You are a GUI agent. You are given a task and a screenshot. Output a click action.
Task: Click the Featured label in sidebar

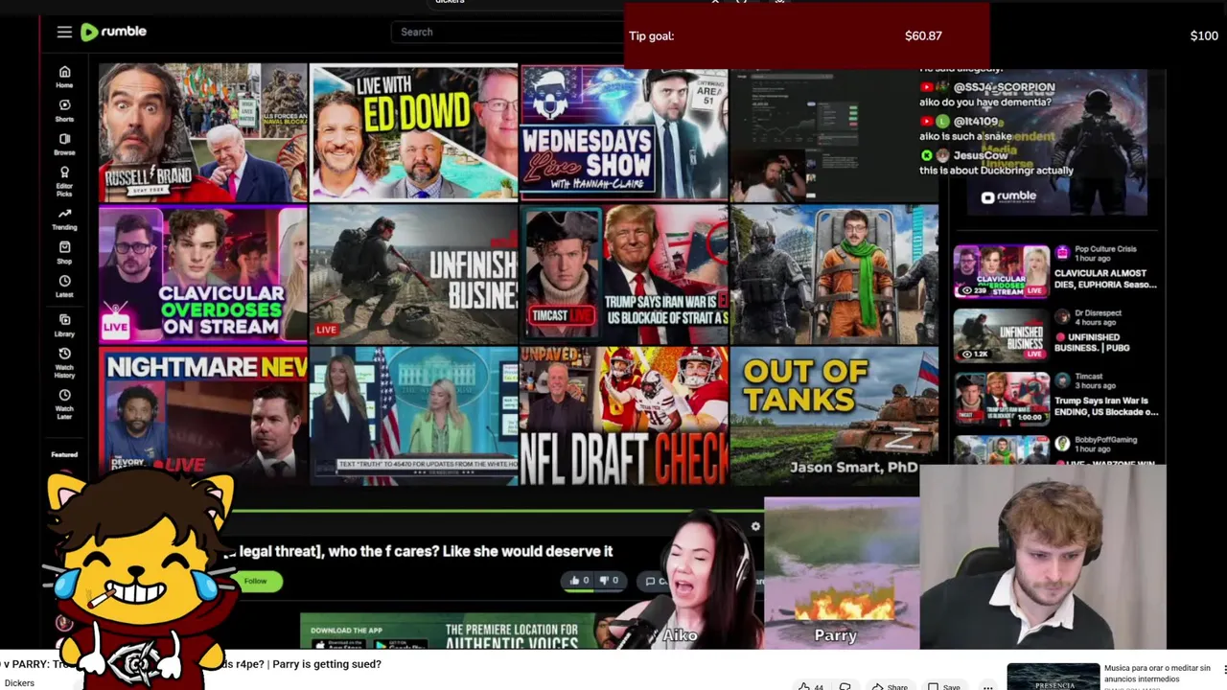tap(64, 454)
